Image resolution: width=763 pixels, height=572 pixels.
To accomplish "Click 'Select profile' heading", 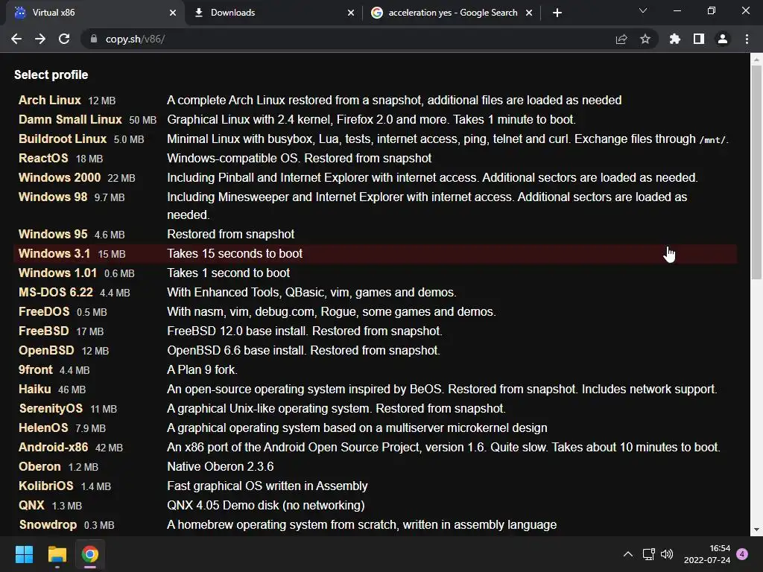I will click(x=51, y=75).
